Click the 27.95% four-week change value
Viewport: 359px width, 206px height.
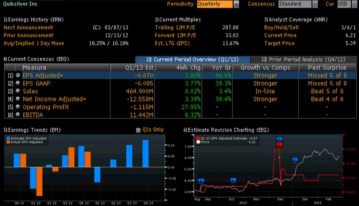[191, 107]
